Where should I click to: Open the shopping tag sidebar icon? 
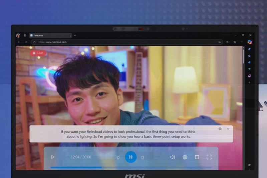click(x=249, y=49)
